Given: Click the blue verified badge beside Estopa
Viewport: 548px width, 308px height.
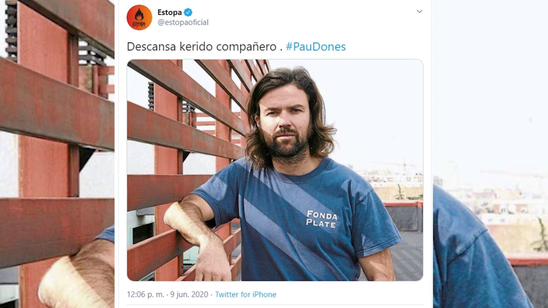Looking at the screenshot, I should 188,12.
